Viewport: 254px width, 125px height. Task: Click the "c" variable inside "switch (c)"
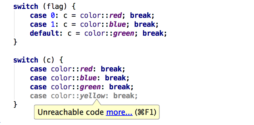49,60
